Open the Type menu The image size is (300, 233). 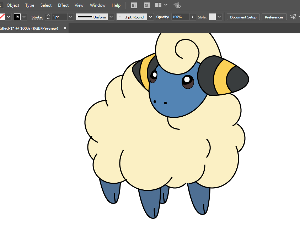[x=30, y=5]
